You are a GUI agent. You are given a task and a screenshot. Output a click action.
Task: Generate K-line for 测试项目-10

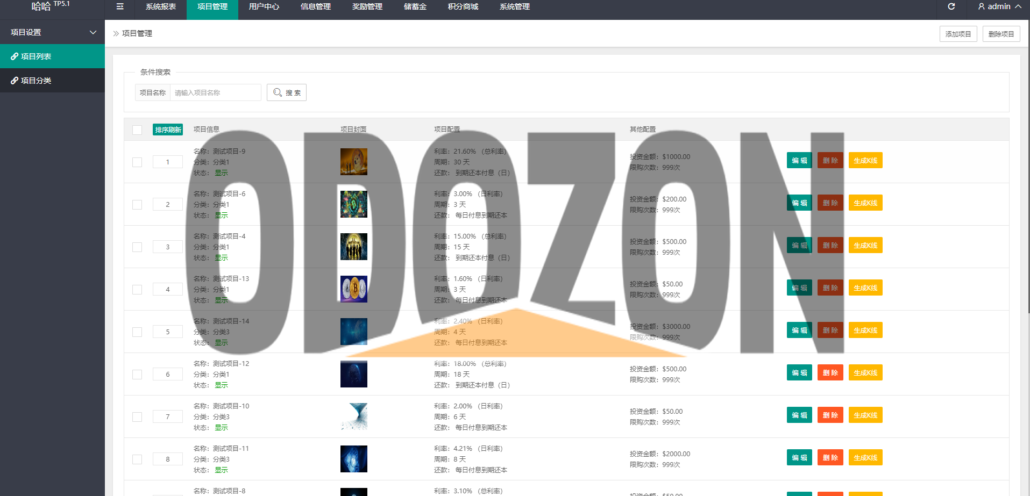[865, 415]
